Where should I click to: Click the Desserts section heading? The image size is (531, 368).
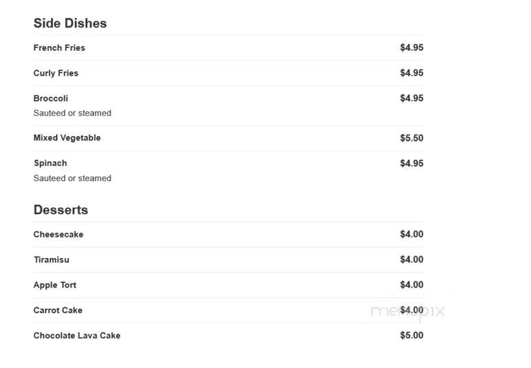pyautogui.click(x=61, y=210)
